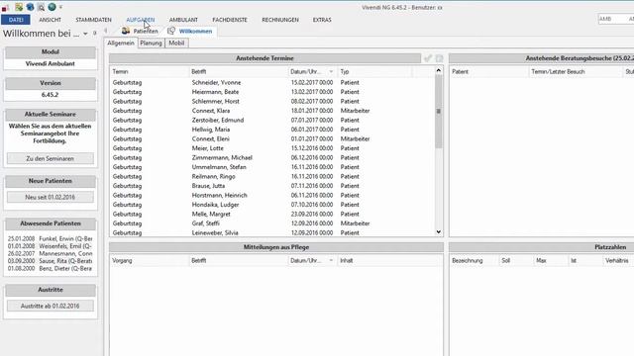The height and width of the screenshot is (356, 634).
Task: Select the Zerstoiber, Edmund row
Action: pos(272,120)
